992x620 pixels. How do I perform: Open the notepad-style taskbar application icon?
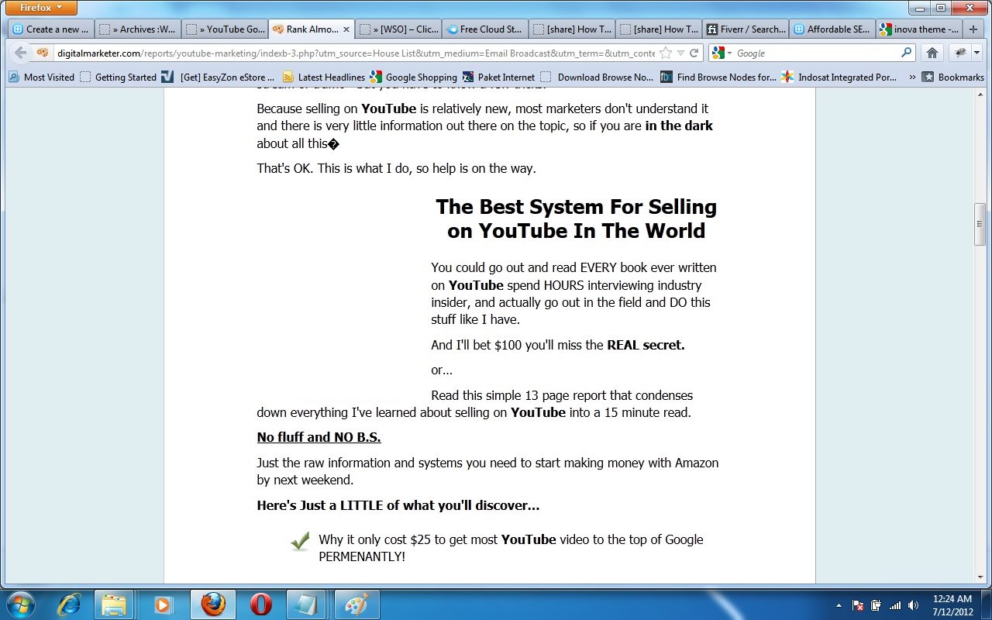(308, 604)
